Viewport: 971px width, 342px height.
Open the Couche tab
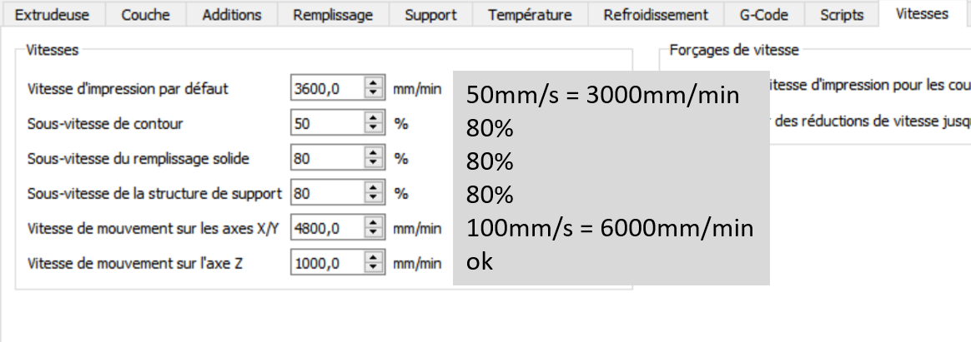tap(146, 15)
